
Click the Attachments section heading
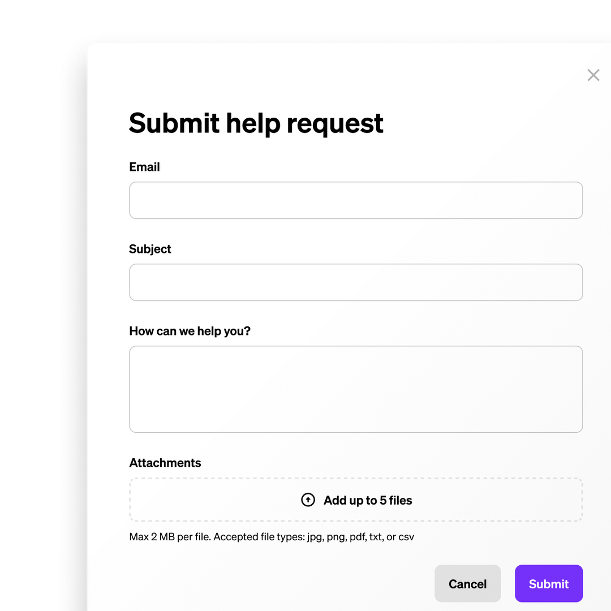pos(165,463)
